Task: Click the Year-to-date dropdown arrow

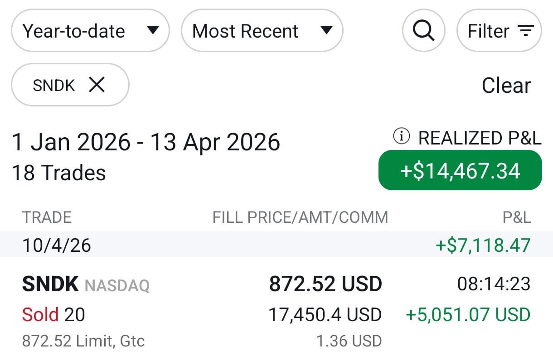Action: pyautogui.click(x=153, y=31)
